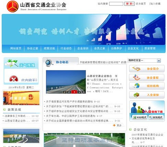The image size is (167, 147).
Task: Go to 政策法规 in the navigation bar
Action: click(x=49, y=48)
